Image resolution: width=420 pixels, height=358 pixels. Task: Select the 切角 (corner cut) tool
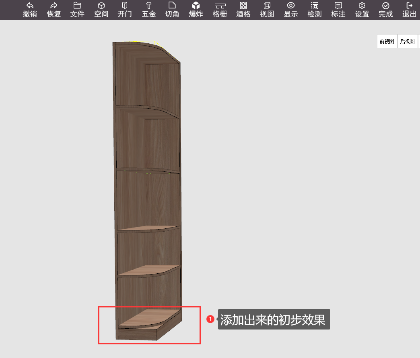tap(172, 10)
